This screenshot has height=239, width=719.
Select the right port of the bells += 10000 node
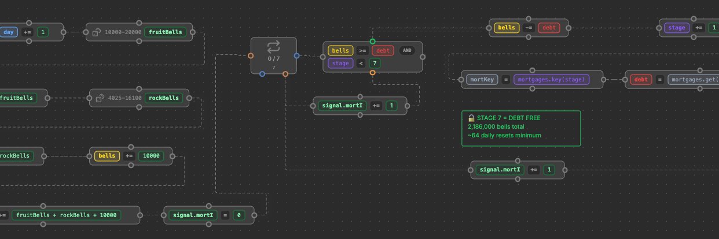point(173,156)
